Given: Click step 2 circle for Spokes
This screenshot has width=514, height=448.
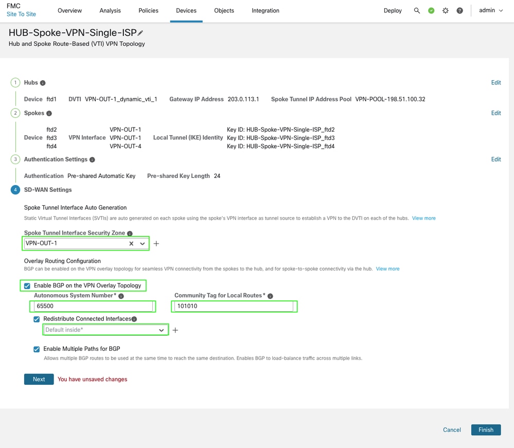Looking at the screenshot, I should (15, 113).
